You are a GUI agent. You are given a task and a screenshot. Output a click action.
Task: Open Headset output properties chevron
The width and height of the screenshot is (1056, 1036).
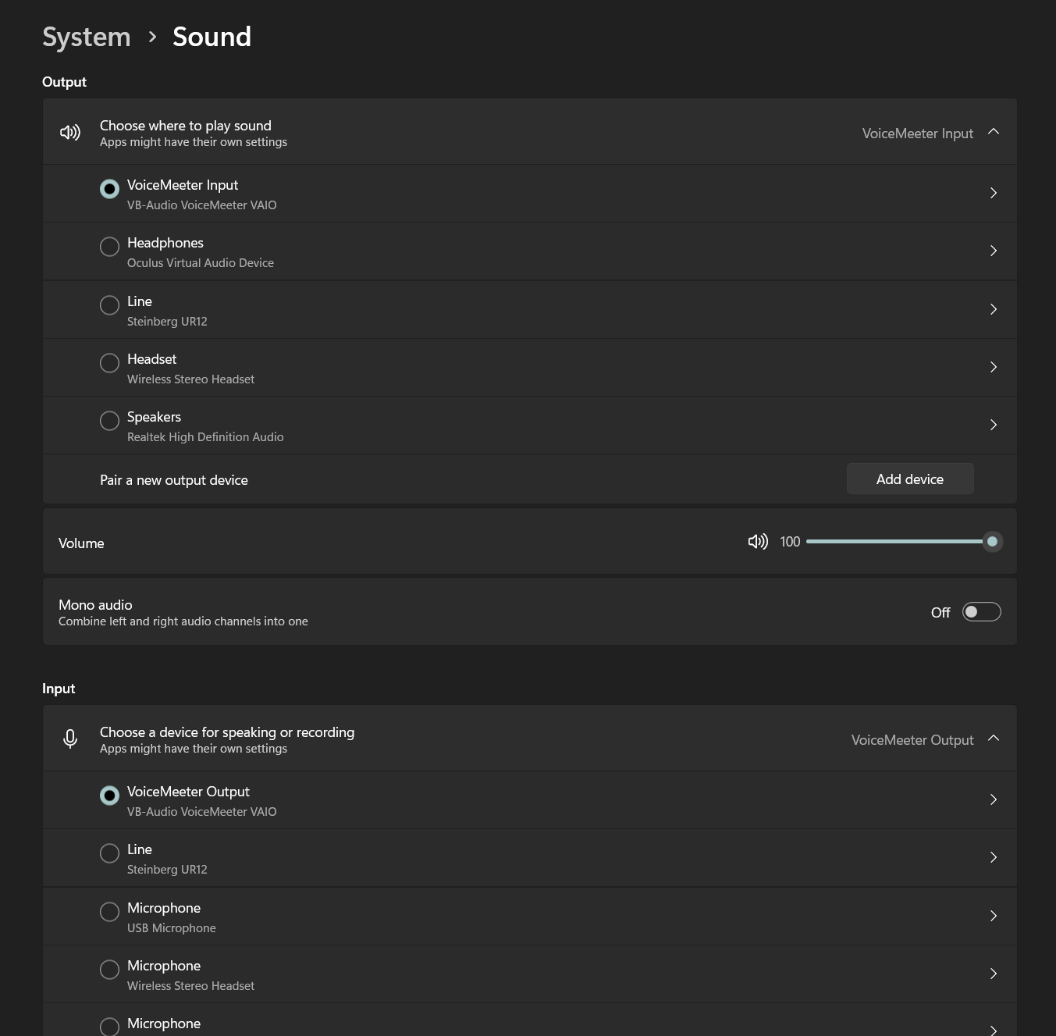[x=994, y=367]
